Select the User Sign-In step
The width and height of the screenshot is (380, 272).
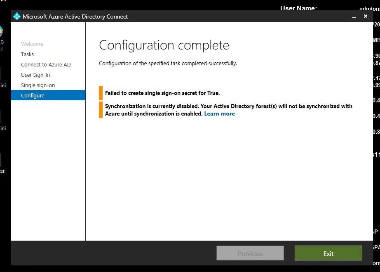click(35, 75)
